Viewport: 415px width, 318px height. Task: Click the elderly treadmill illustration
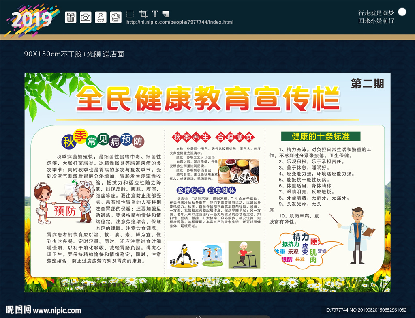tap(244, 254)
